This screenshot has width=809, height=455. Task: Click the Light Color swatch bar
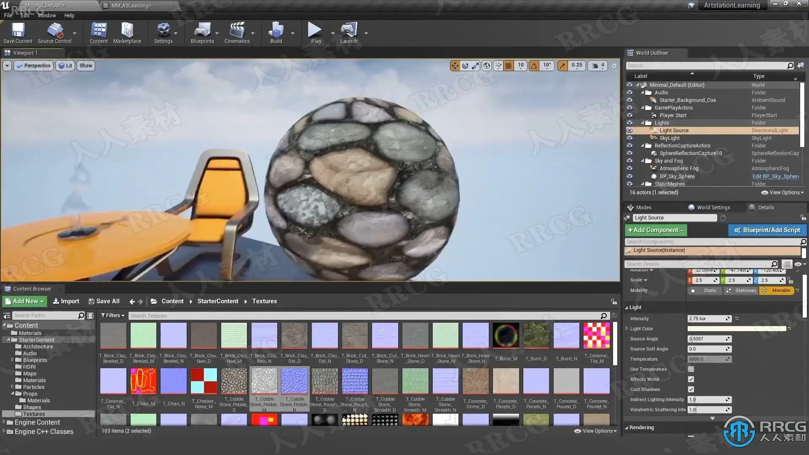pyautogui.click(x=737, y=329)
